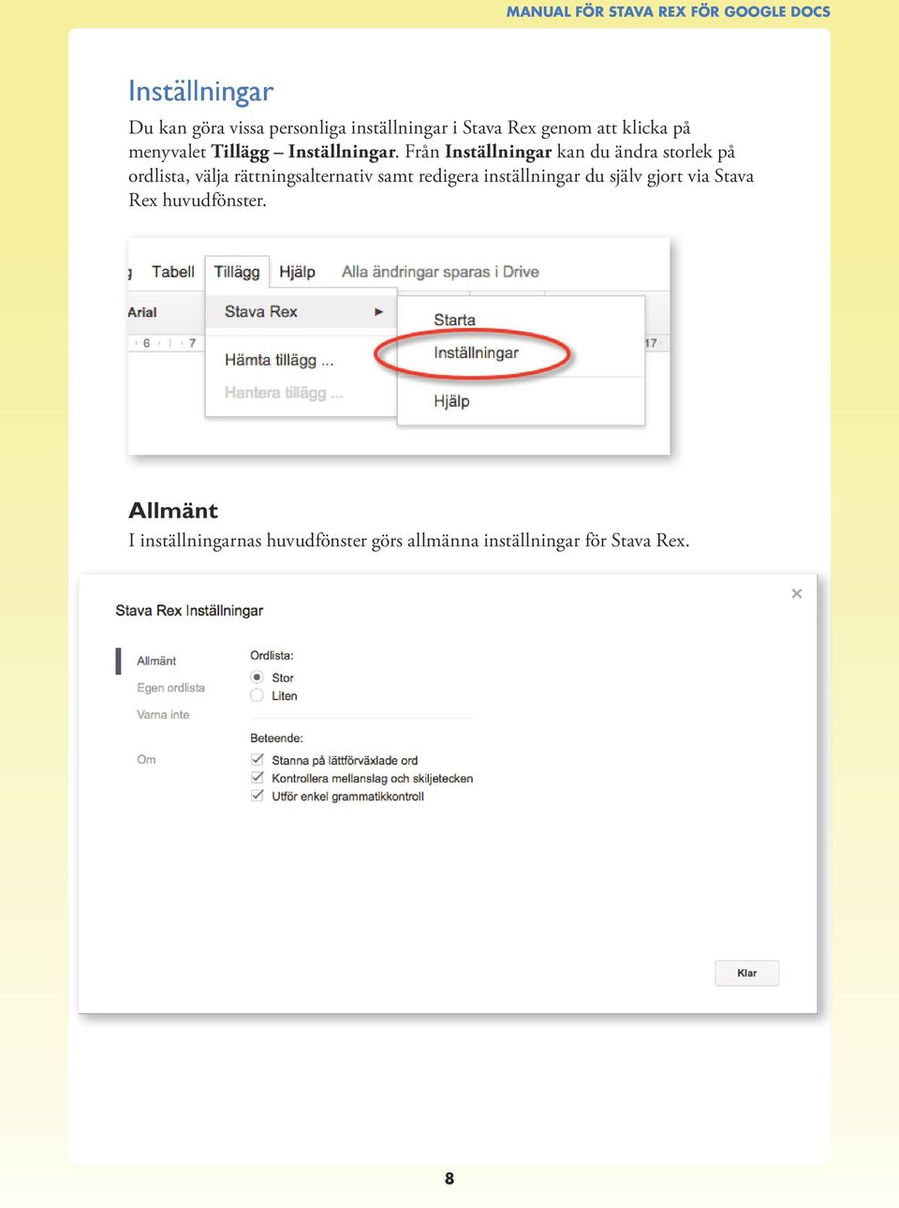Screen dimensions: 899x1208
Task: Click the 'Allmänt' section heading in the manual
Action: (x=173, y=511)
